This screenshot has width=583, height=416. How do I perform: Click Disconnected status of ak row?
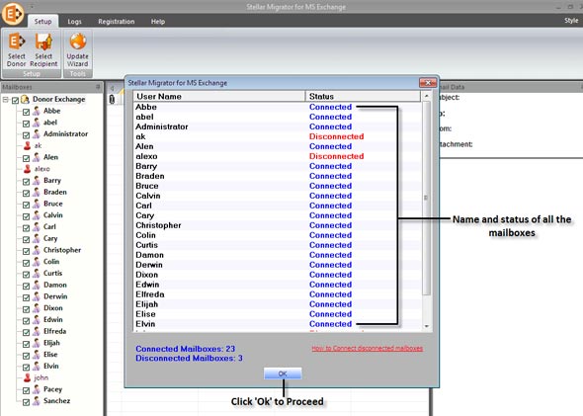point(337,136)
